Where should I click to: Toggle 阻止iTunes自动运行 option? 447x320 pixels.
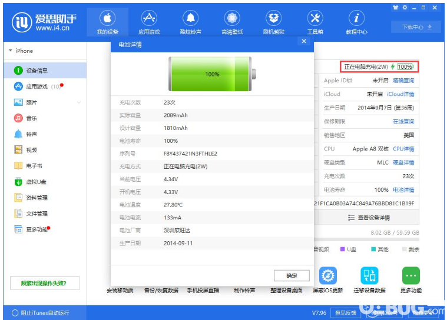coord(41,313)
